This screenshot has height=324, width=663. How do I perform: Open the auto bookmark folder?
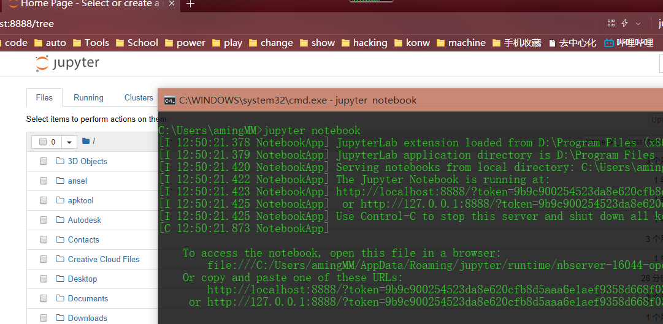pyautogui.click(x=50, y=43)
